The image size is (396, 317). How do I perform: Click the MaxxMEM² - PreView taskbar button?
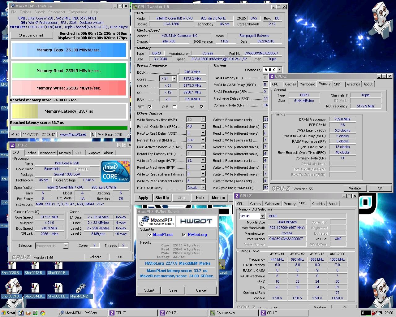click(x=82, y=313)
